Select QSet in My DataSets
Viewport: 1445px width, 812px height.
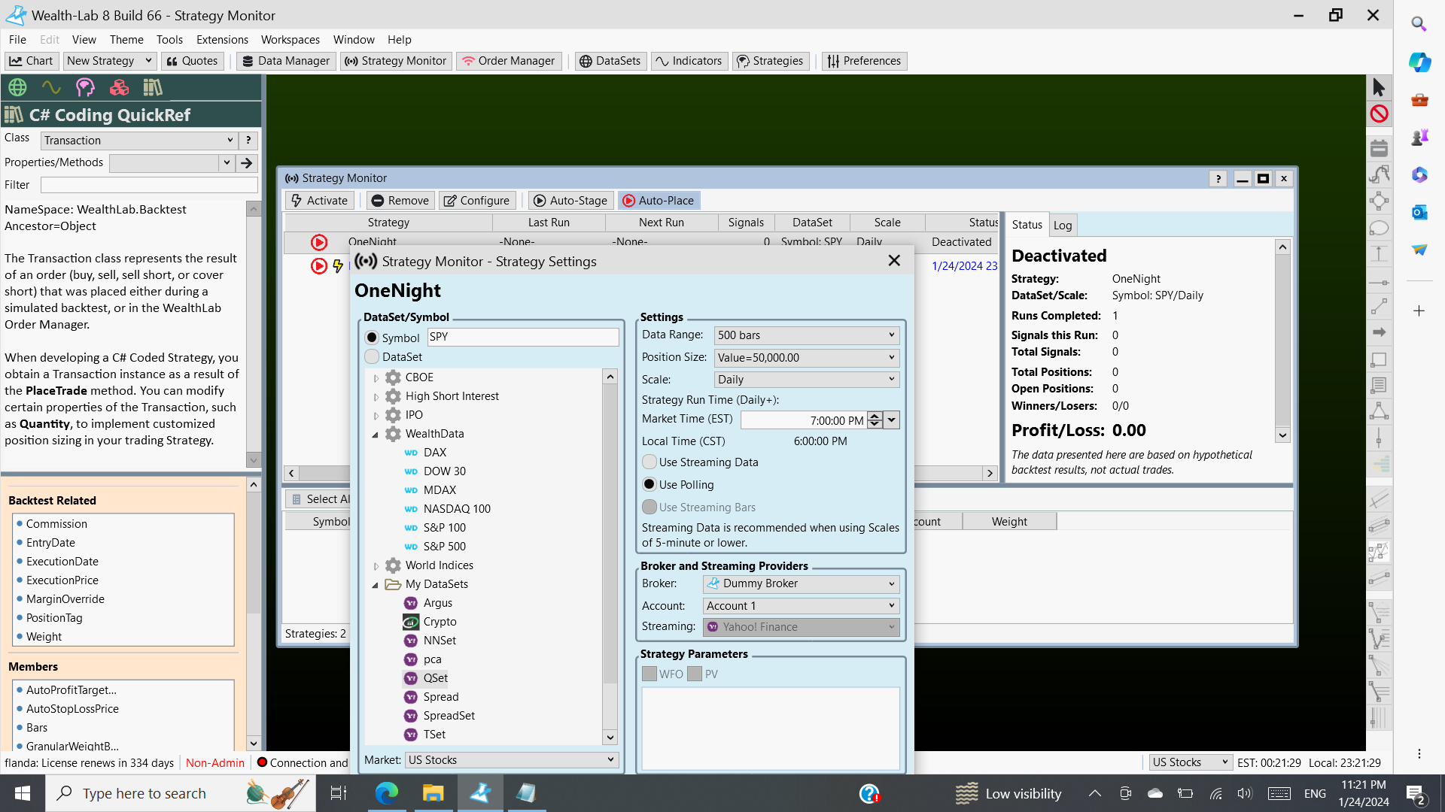pos(435,678)
